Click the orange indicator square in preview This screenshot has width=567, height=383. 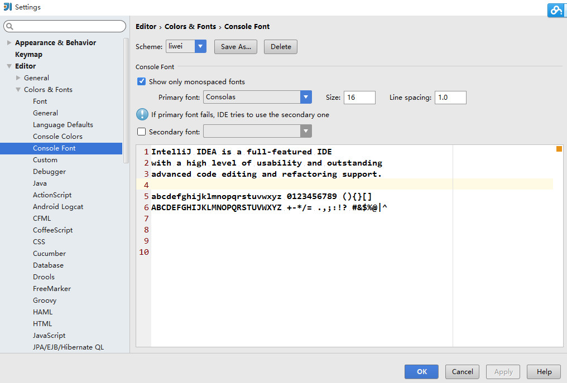tap(559, 149)
